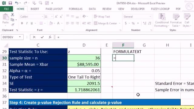
Task: Click inside the formula bar
Action: tap(124, 37)
